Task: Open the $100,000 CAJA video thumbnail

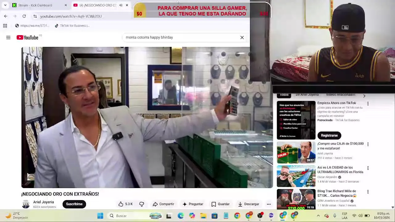Action: click(x=296, y=152)
